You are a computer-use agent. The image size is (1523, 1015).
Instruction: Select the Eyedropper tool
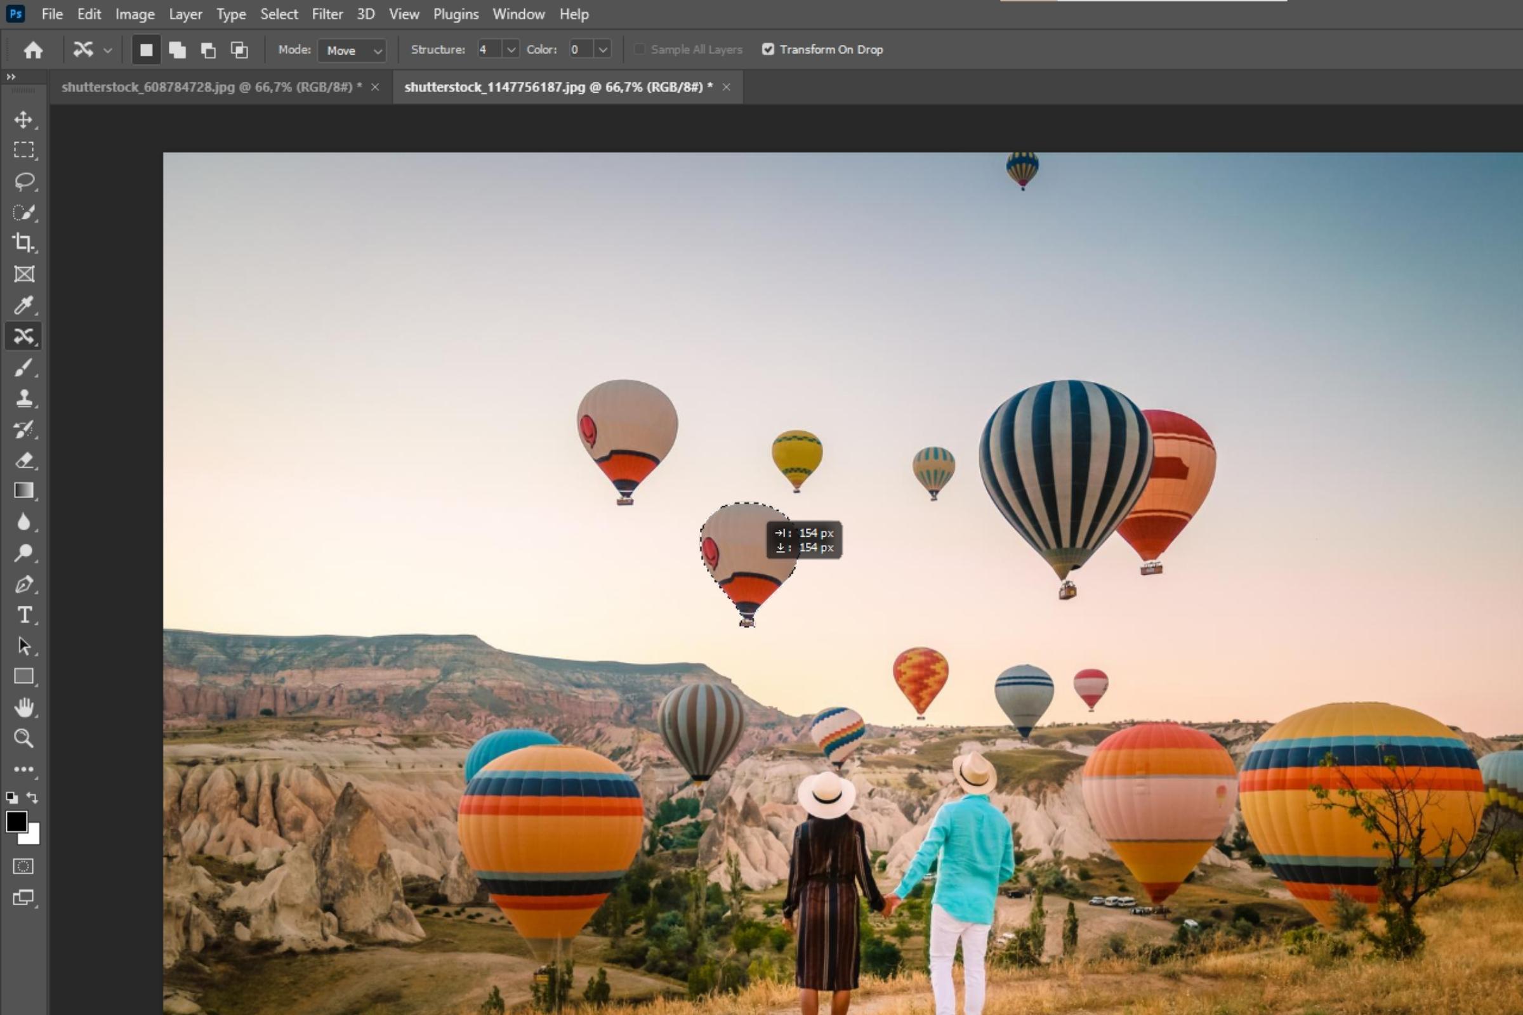pyautogui.click(x=23, y=305)
